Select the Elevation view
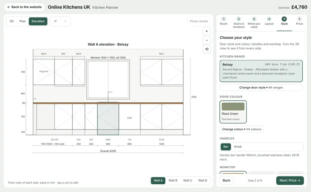This screenshot has width=311, height=192. (x=38, y=21)
